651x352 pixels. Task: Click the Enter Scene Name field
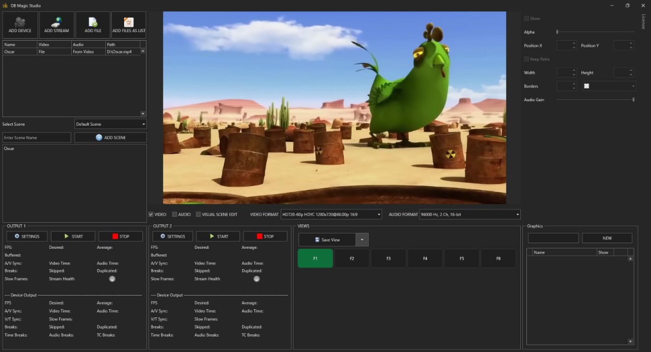click(x=37, y=138)
